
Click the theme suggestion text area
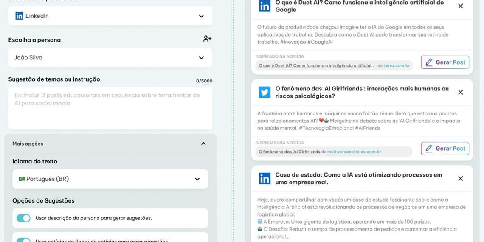110,108
